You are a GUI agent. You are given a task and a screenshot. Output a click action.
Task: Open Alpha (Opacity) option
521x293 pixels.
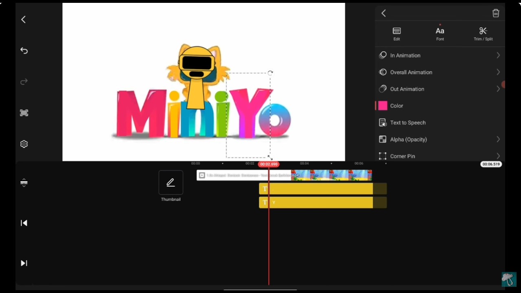(440, 139)
